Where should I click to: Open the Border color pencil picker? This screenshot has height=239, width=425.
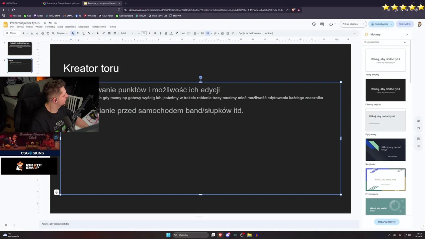(x=103, y=33)
